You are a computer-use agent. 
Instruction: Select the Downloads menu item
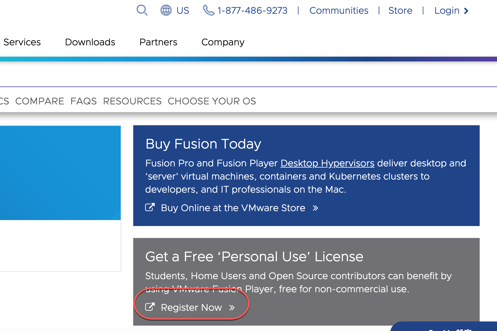(90, 42)
